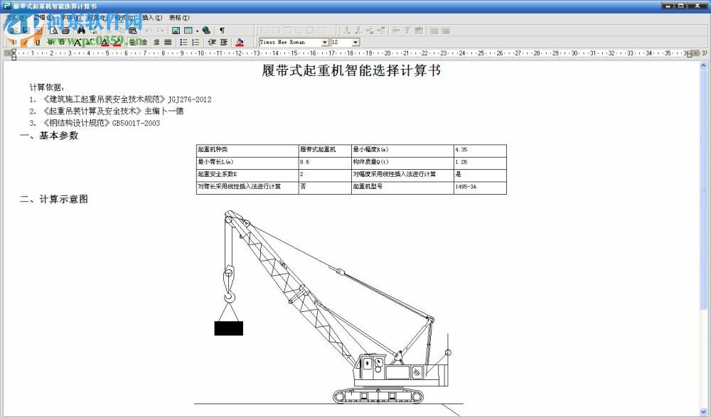Open the 格式 menu
The height and width of the screenshot is (417, 711).
pos(124,17)
